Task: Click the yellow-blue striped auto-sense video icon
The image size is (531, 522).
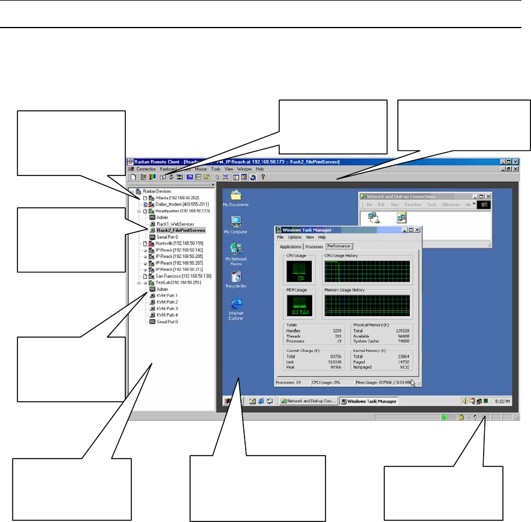Action: [x=179, y=177]
